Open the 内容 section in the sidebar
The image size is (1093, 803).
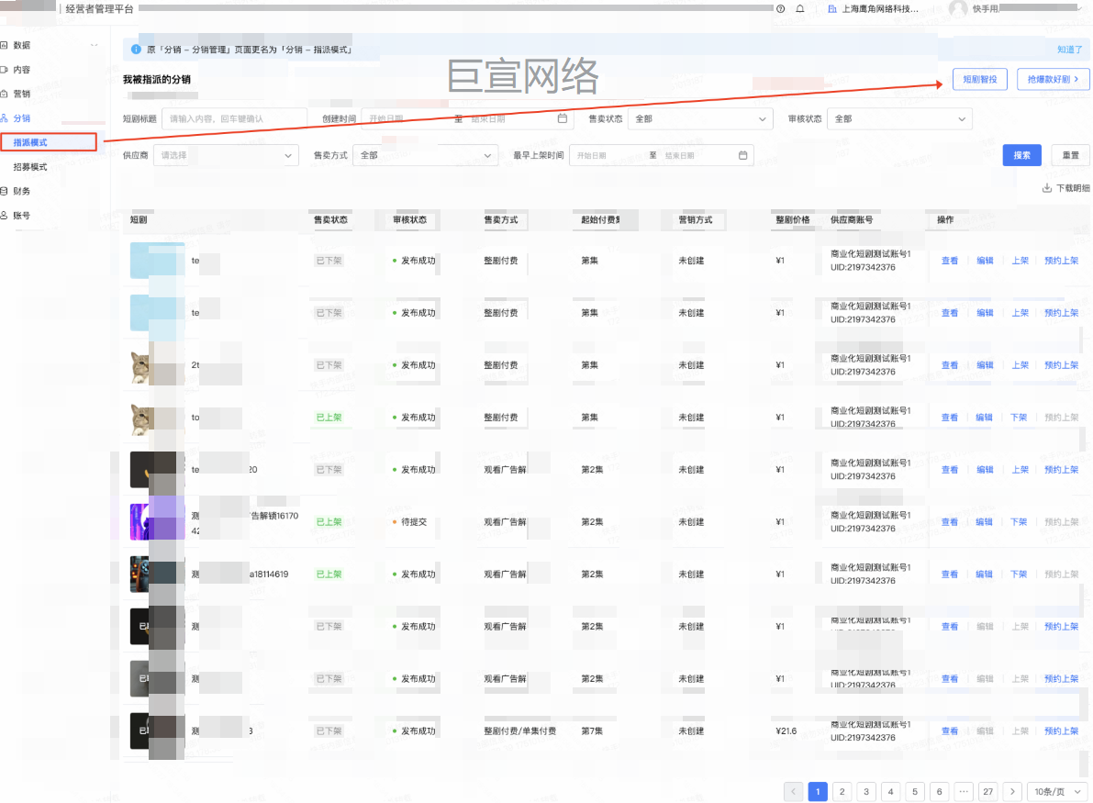(21, 70)
